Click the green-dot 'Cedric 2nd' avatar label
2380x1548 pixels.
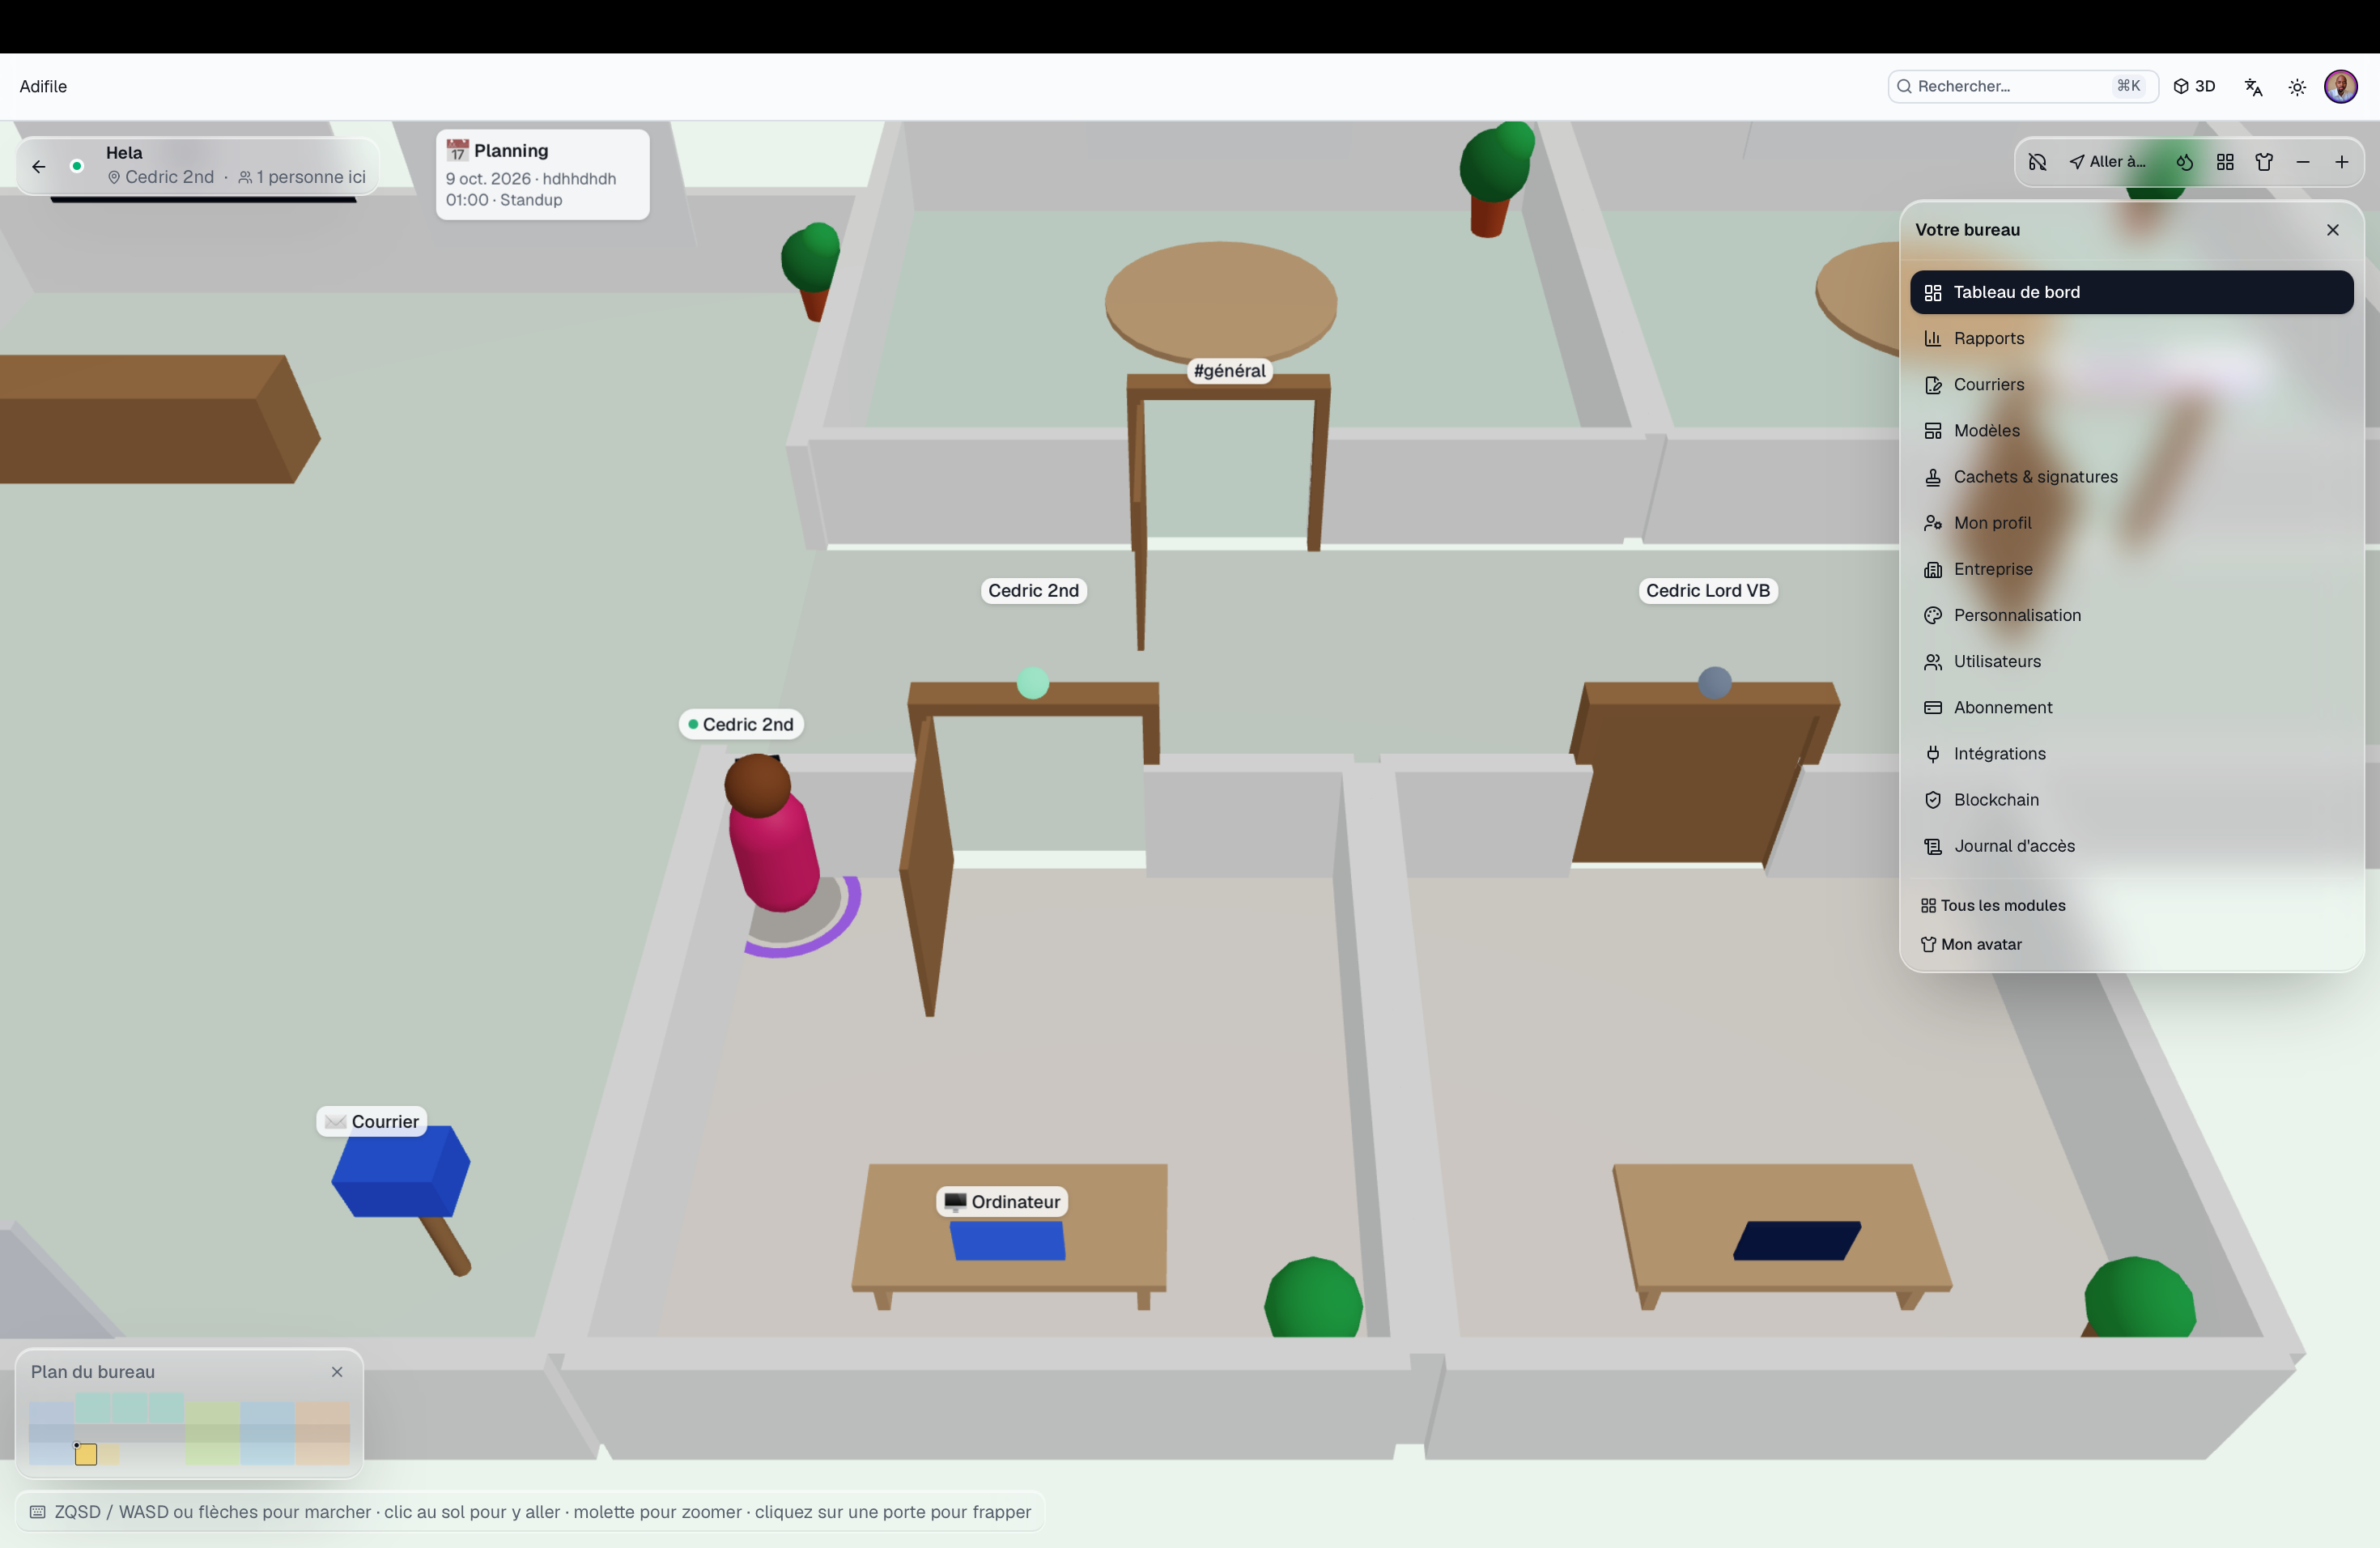pos(741,724)
